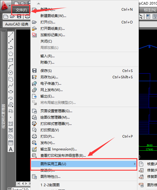Select the Arc tool
Screen dimensions: 157x190
[x=11, y=67]
